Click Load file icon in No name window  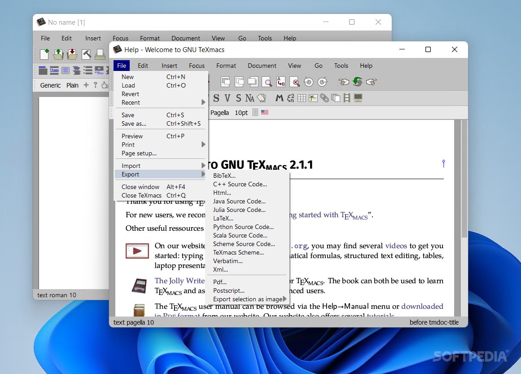58,54
